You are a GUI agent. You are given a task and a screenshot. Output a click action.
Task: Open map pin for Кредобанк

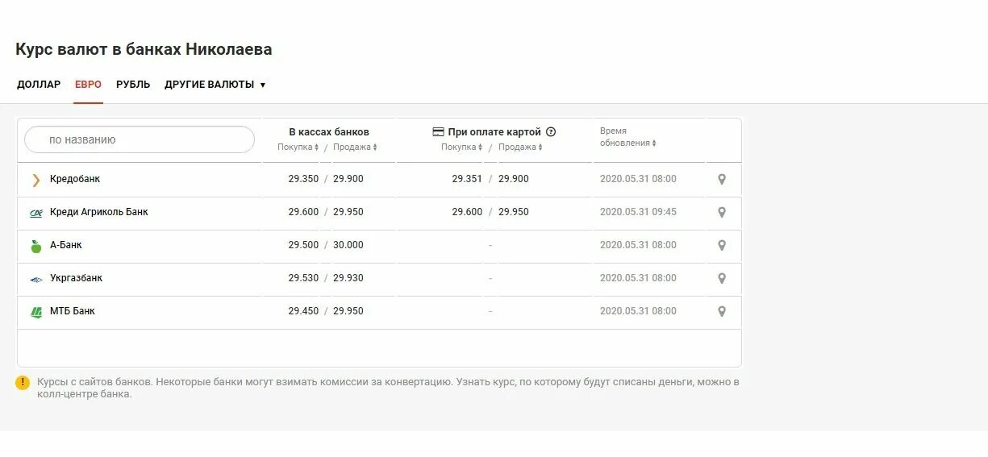(722, 180)
